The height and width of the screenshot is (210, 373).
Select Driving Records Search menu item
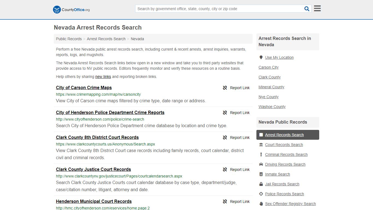tap(285, 164)
